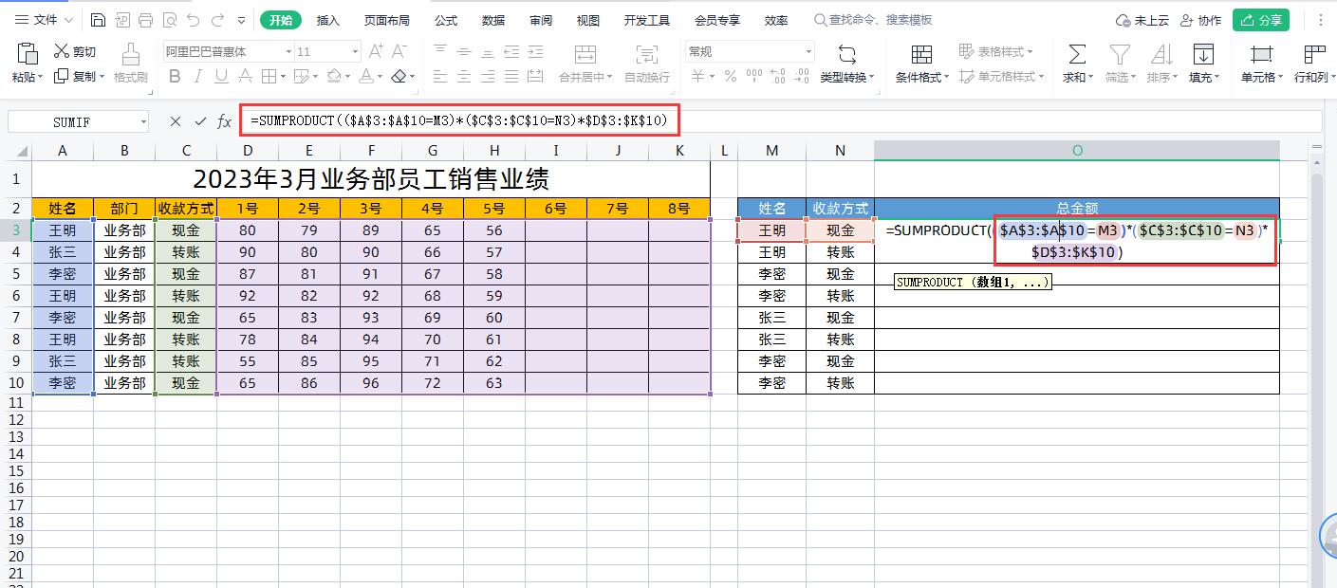Open the 页面布局 ribbon tab
Viewport: 1337px width, 588px height.
(386, 20)
